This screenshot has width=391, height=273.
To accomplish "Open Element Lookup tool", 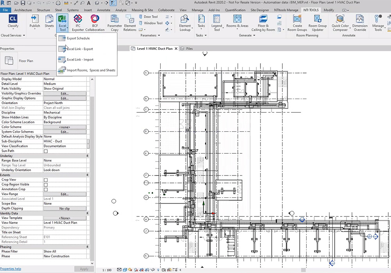I will point(185,23).
